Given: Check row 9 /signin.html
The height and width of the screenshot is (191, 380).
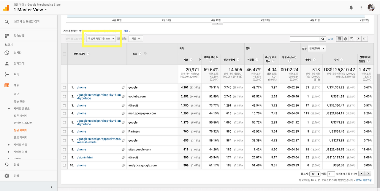Looking at the screenshot, I should click(x=64, y=158).
